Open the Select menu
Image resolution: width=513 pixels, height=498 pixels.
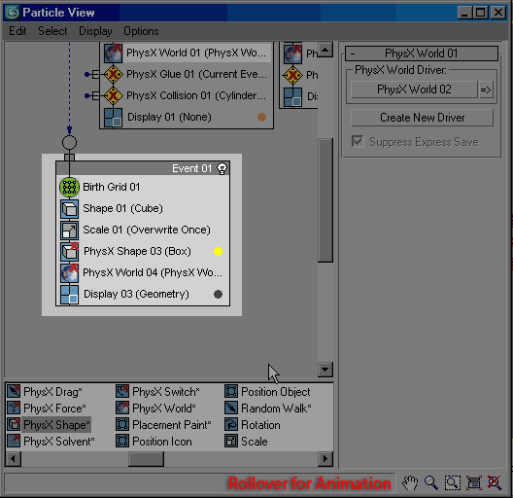[52, 31]
